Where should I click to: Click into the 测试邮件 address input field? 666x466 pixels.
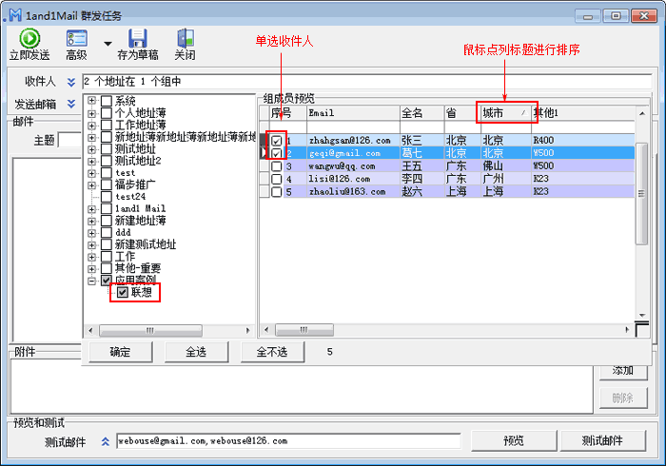click(x=285, y=441)
